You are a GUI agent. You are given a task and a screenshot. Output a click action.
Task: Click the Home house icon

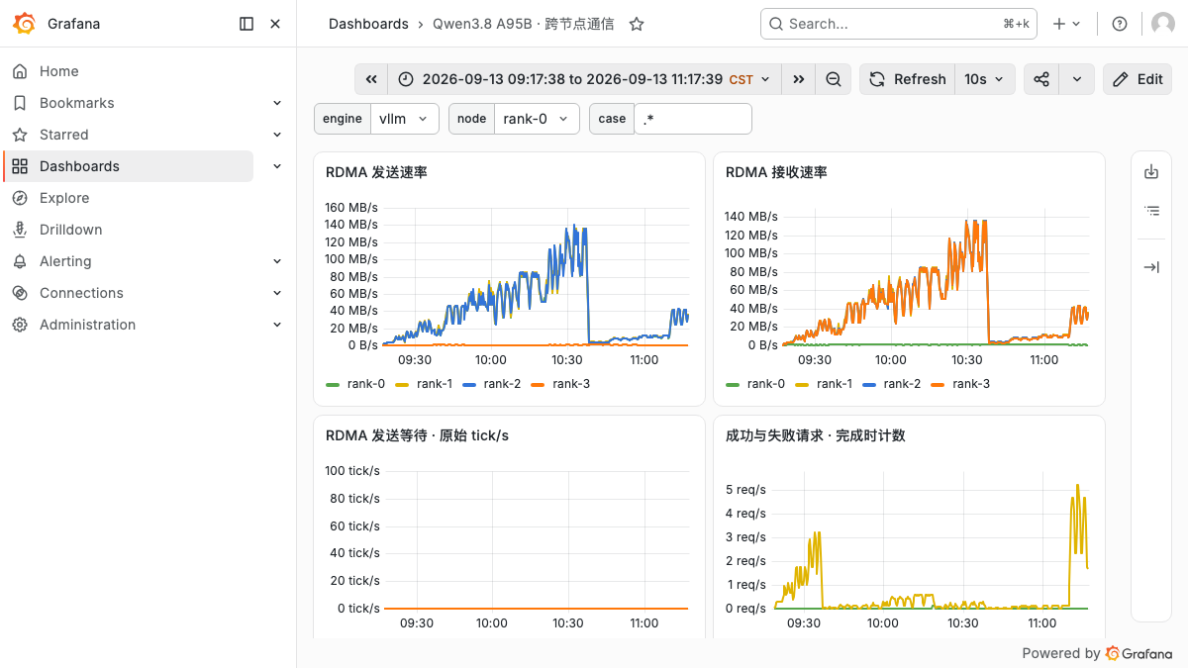pos(20,71)
